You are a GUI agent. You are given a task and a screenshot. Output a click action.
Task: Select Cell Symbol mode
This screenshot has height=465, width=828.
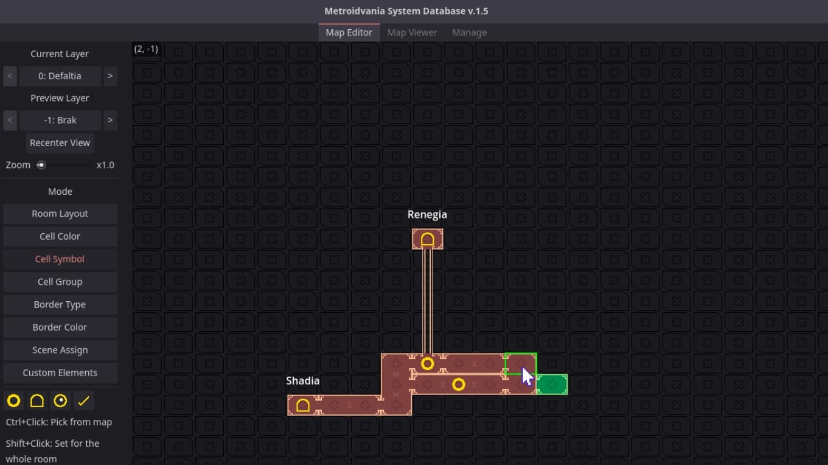[x=60, y=259]
